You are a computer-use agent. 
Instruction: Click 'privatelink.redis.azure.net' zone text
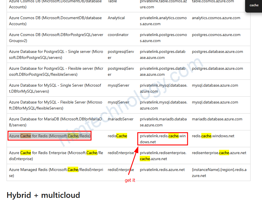click(x=162, y=170)
